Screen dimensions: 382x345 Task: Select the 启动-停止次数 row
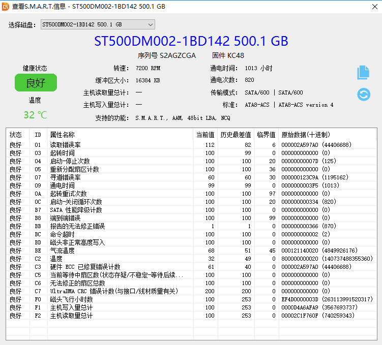[191, 161]
